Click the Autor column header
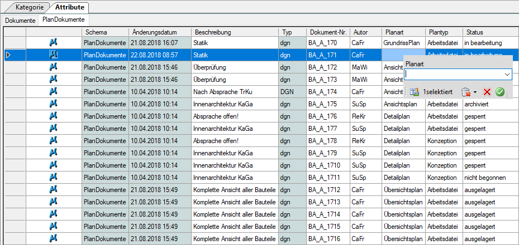This screenshot has width=519, height=245. pos(366,32)
